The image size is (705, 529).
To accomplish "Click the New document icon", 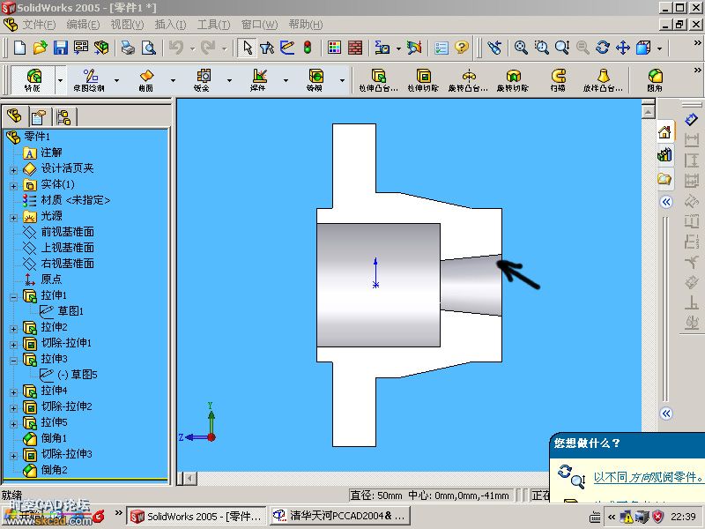I will tap(19, 48).
